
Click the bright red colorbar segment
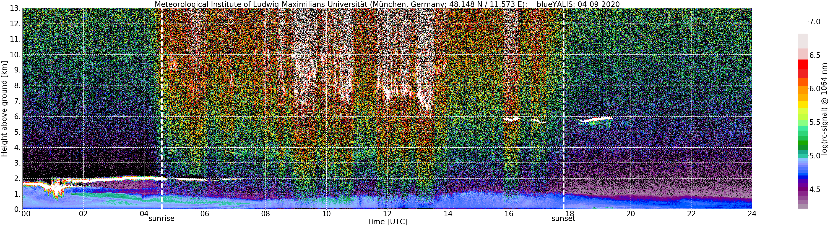coord(803,64)
